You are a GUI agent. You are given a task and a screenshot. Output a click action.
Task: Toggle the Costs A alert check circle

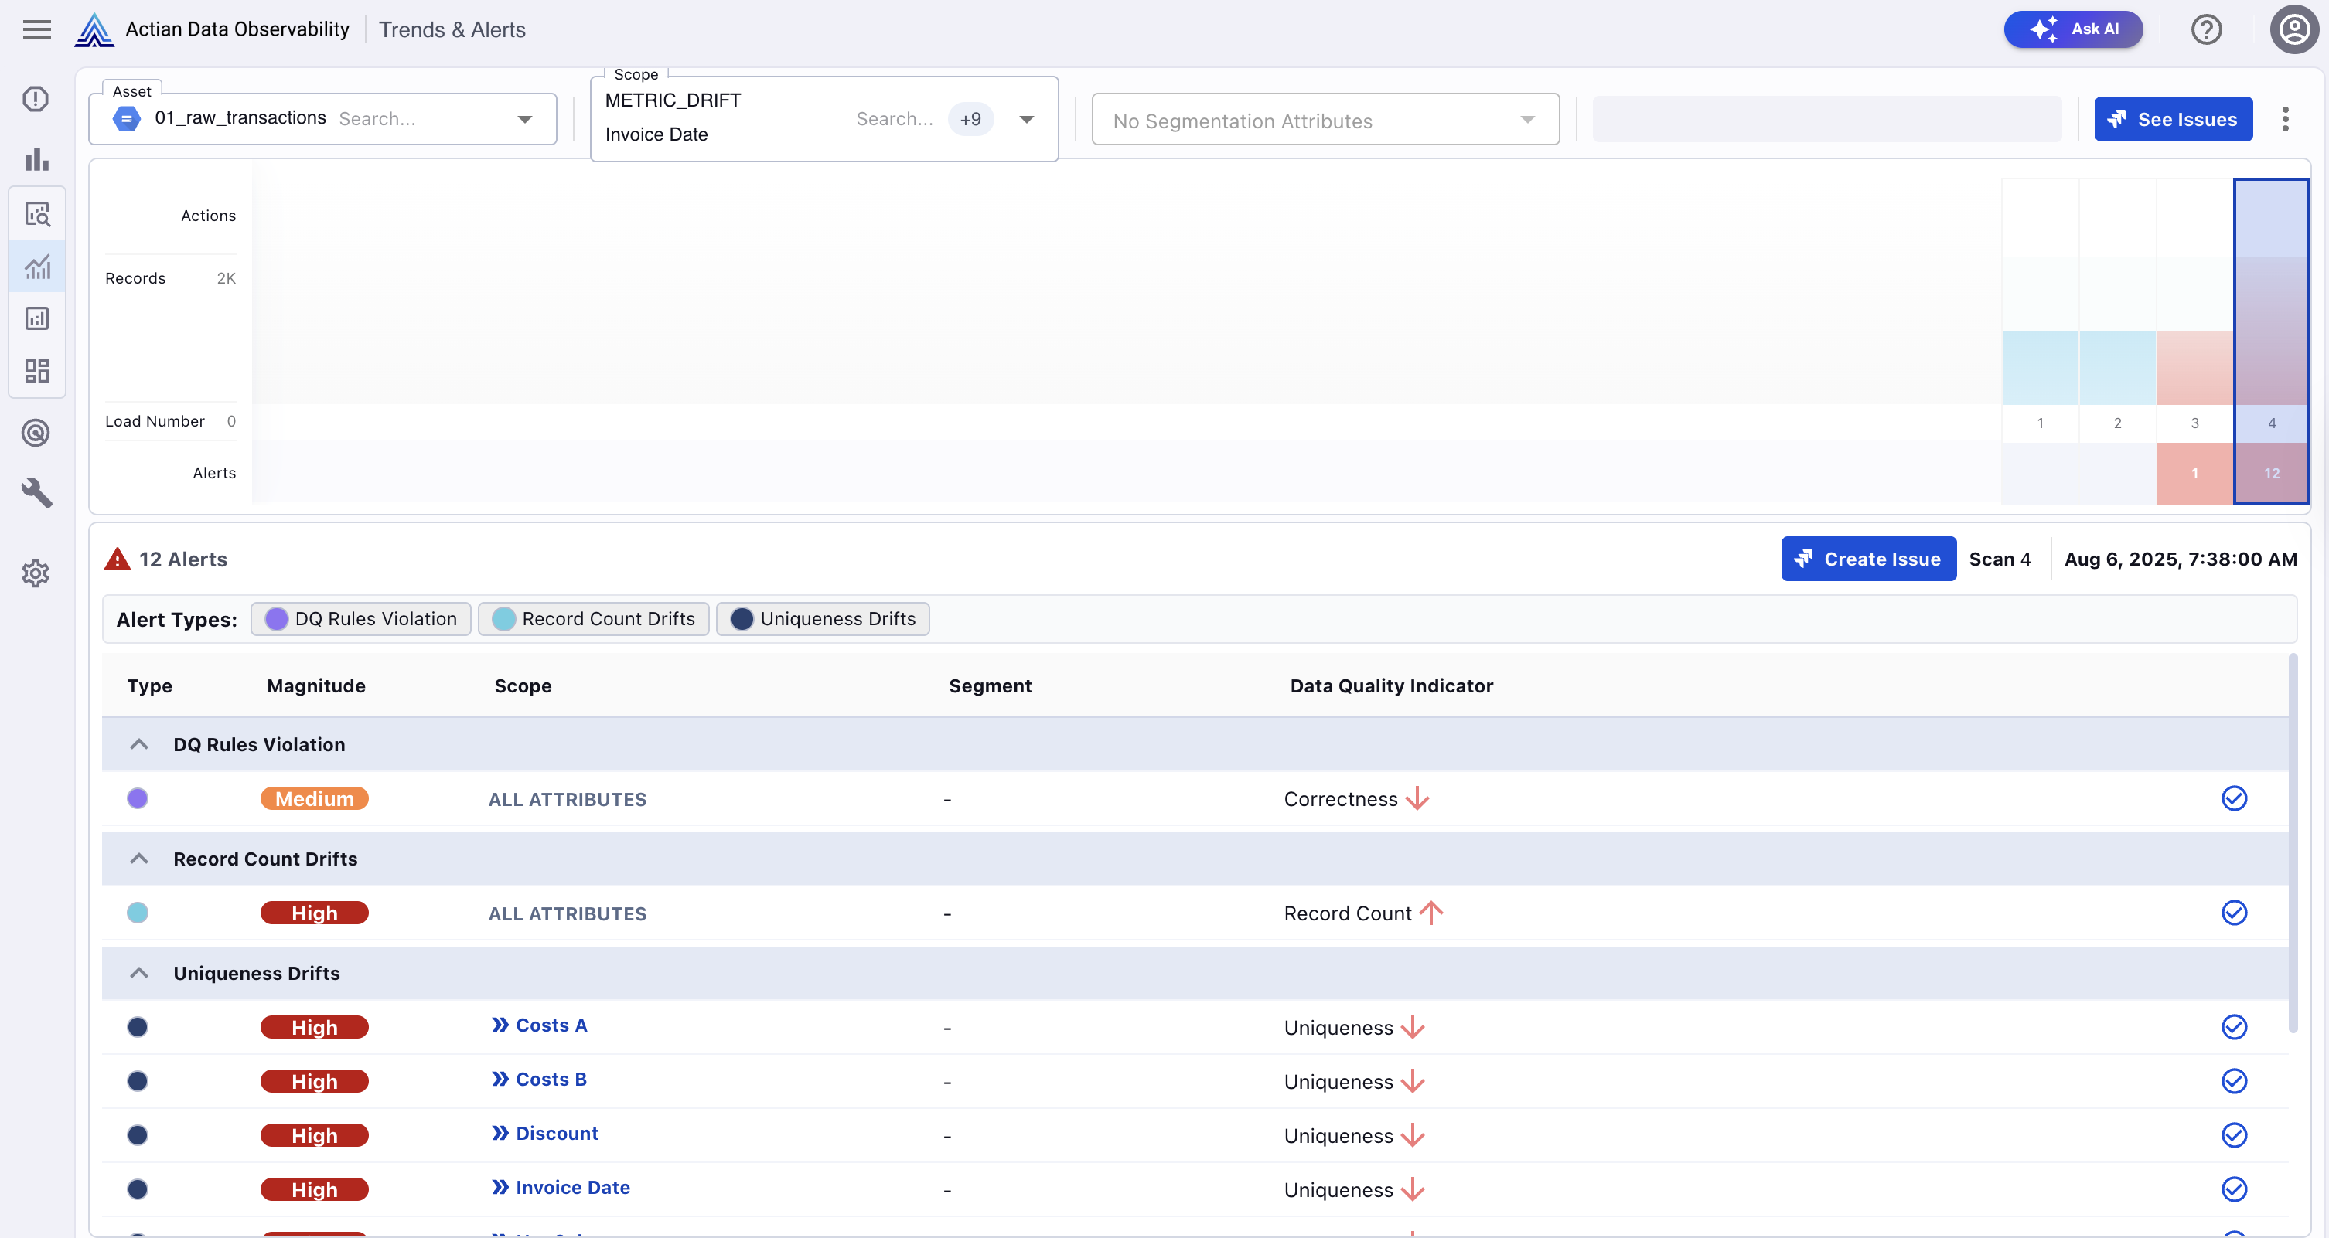(2233, 1026)
